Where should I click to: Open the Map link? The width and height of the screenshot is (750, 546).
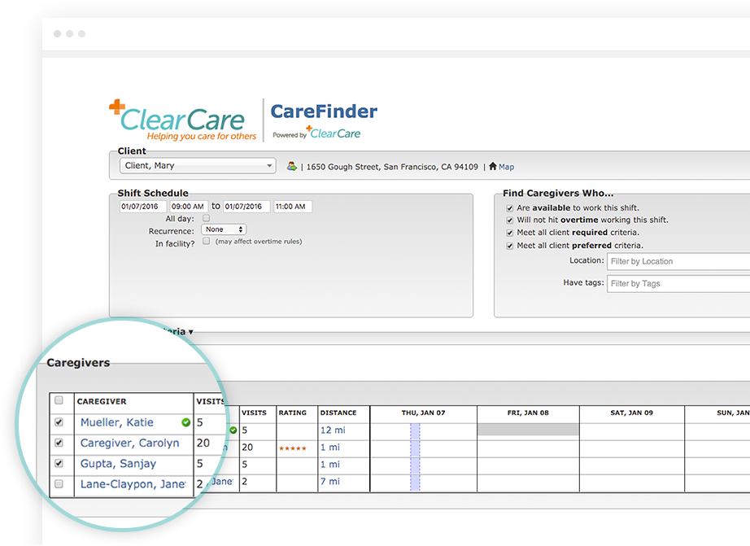(x=506, y=167)
